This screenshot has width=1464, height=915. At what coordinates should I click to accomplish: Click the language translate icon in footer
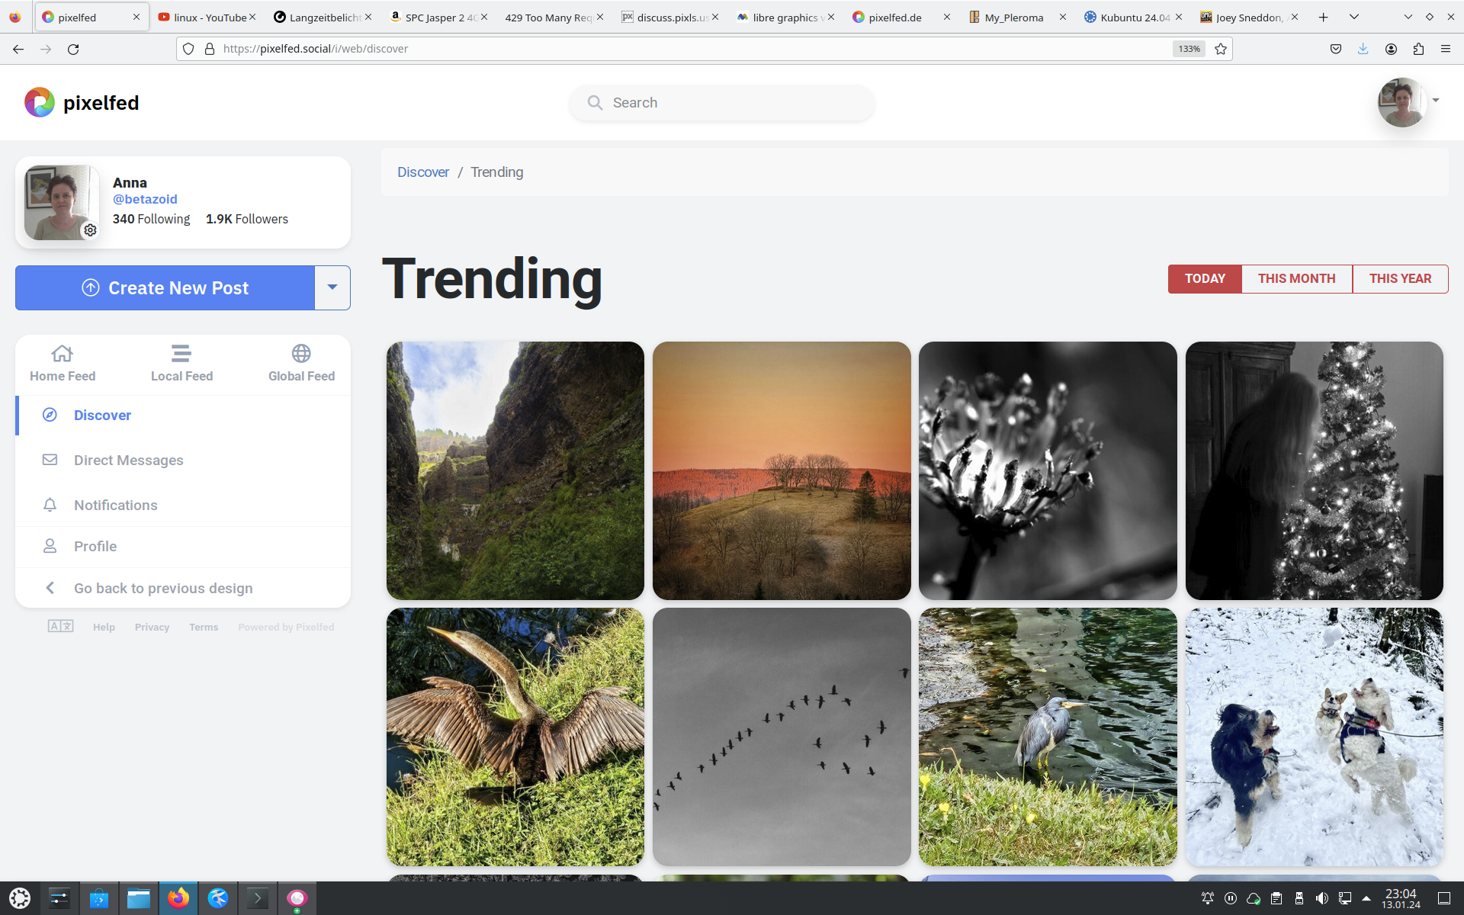[x=60, y=626]
